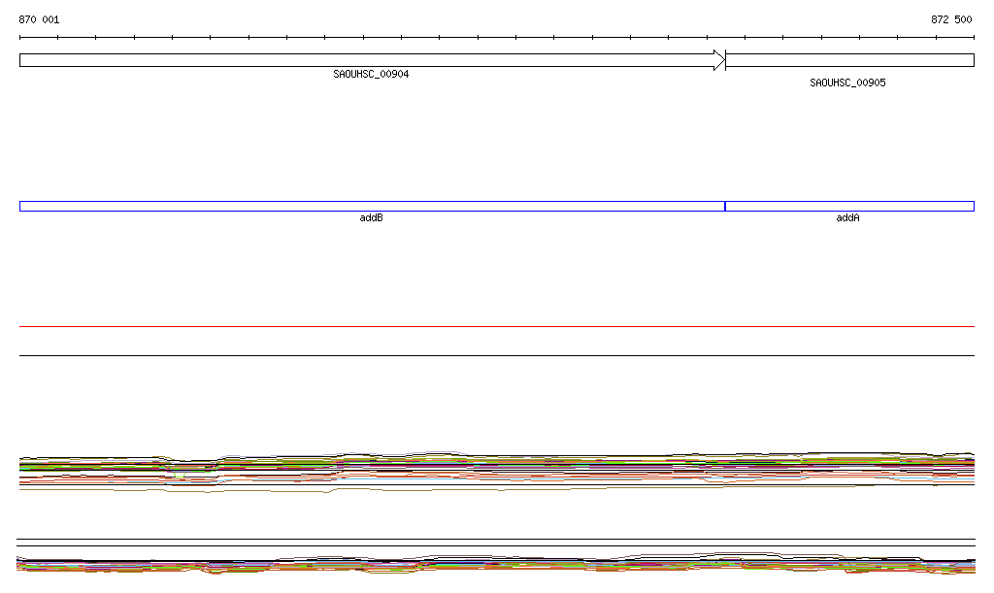Click the upper multicolored profile track
The image size is (994, 593).
click(x=497, y=468)
